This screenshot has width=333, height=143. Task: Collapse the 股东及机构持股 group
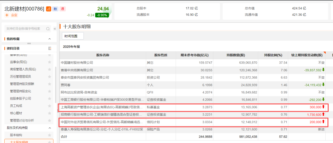(50, 128)
